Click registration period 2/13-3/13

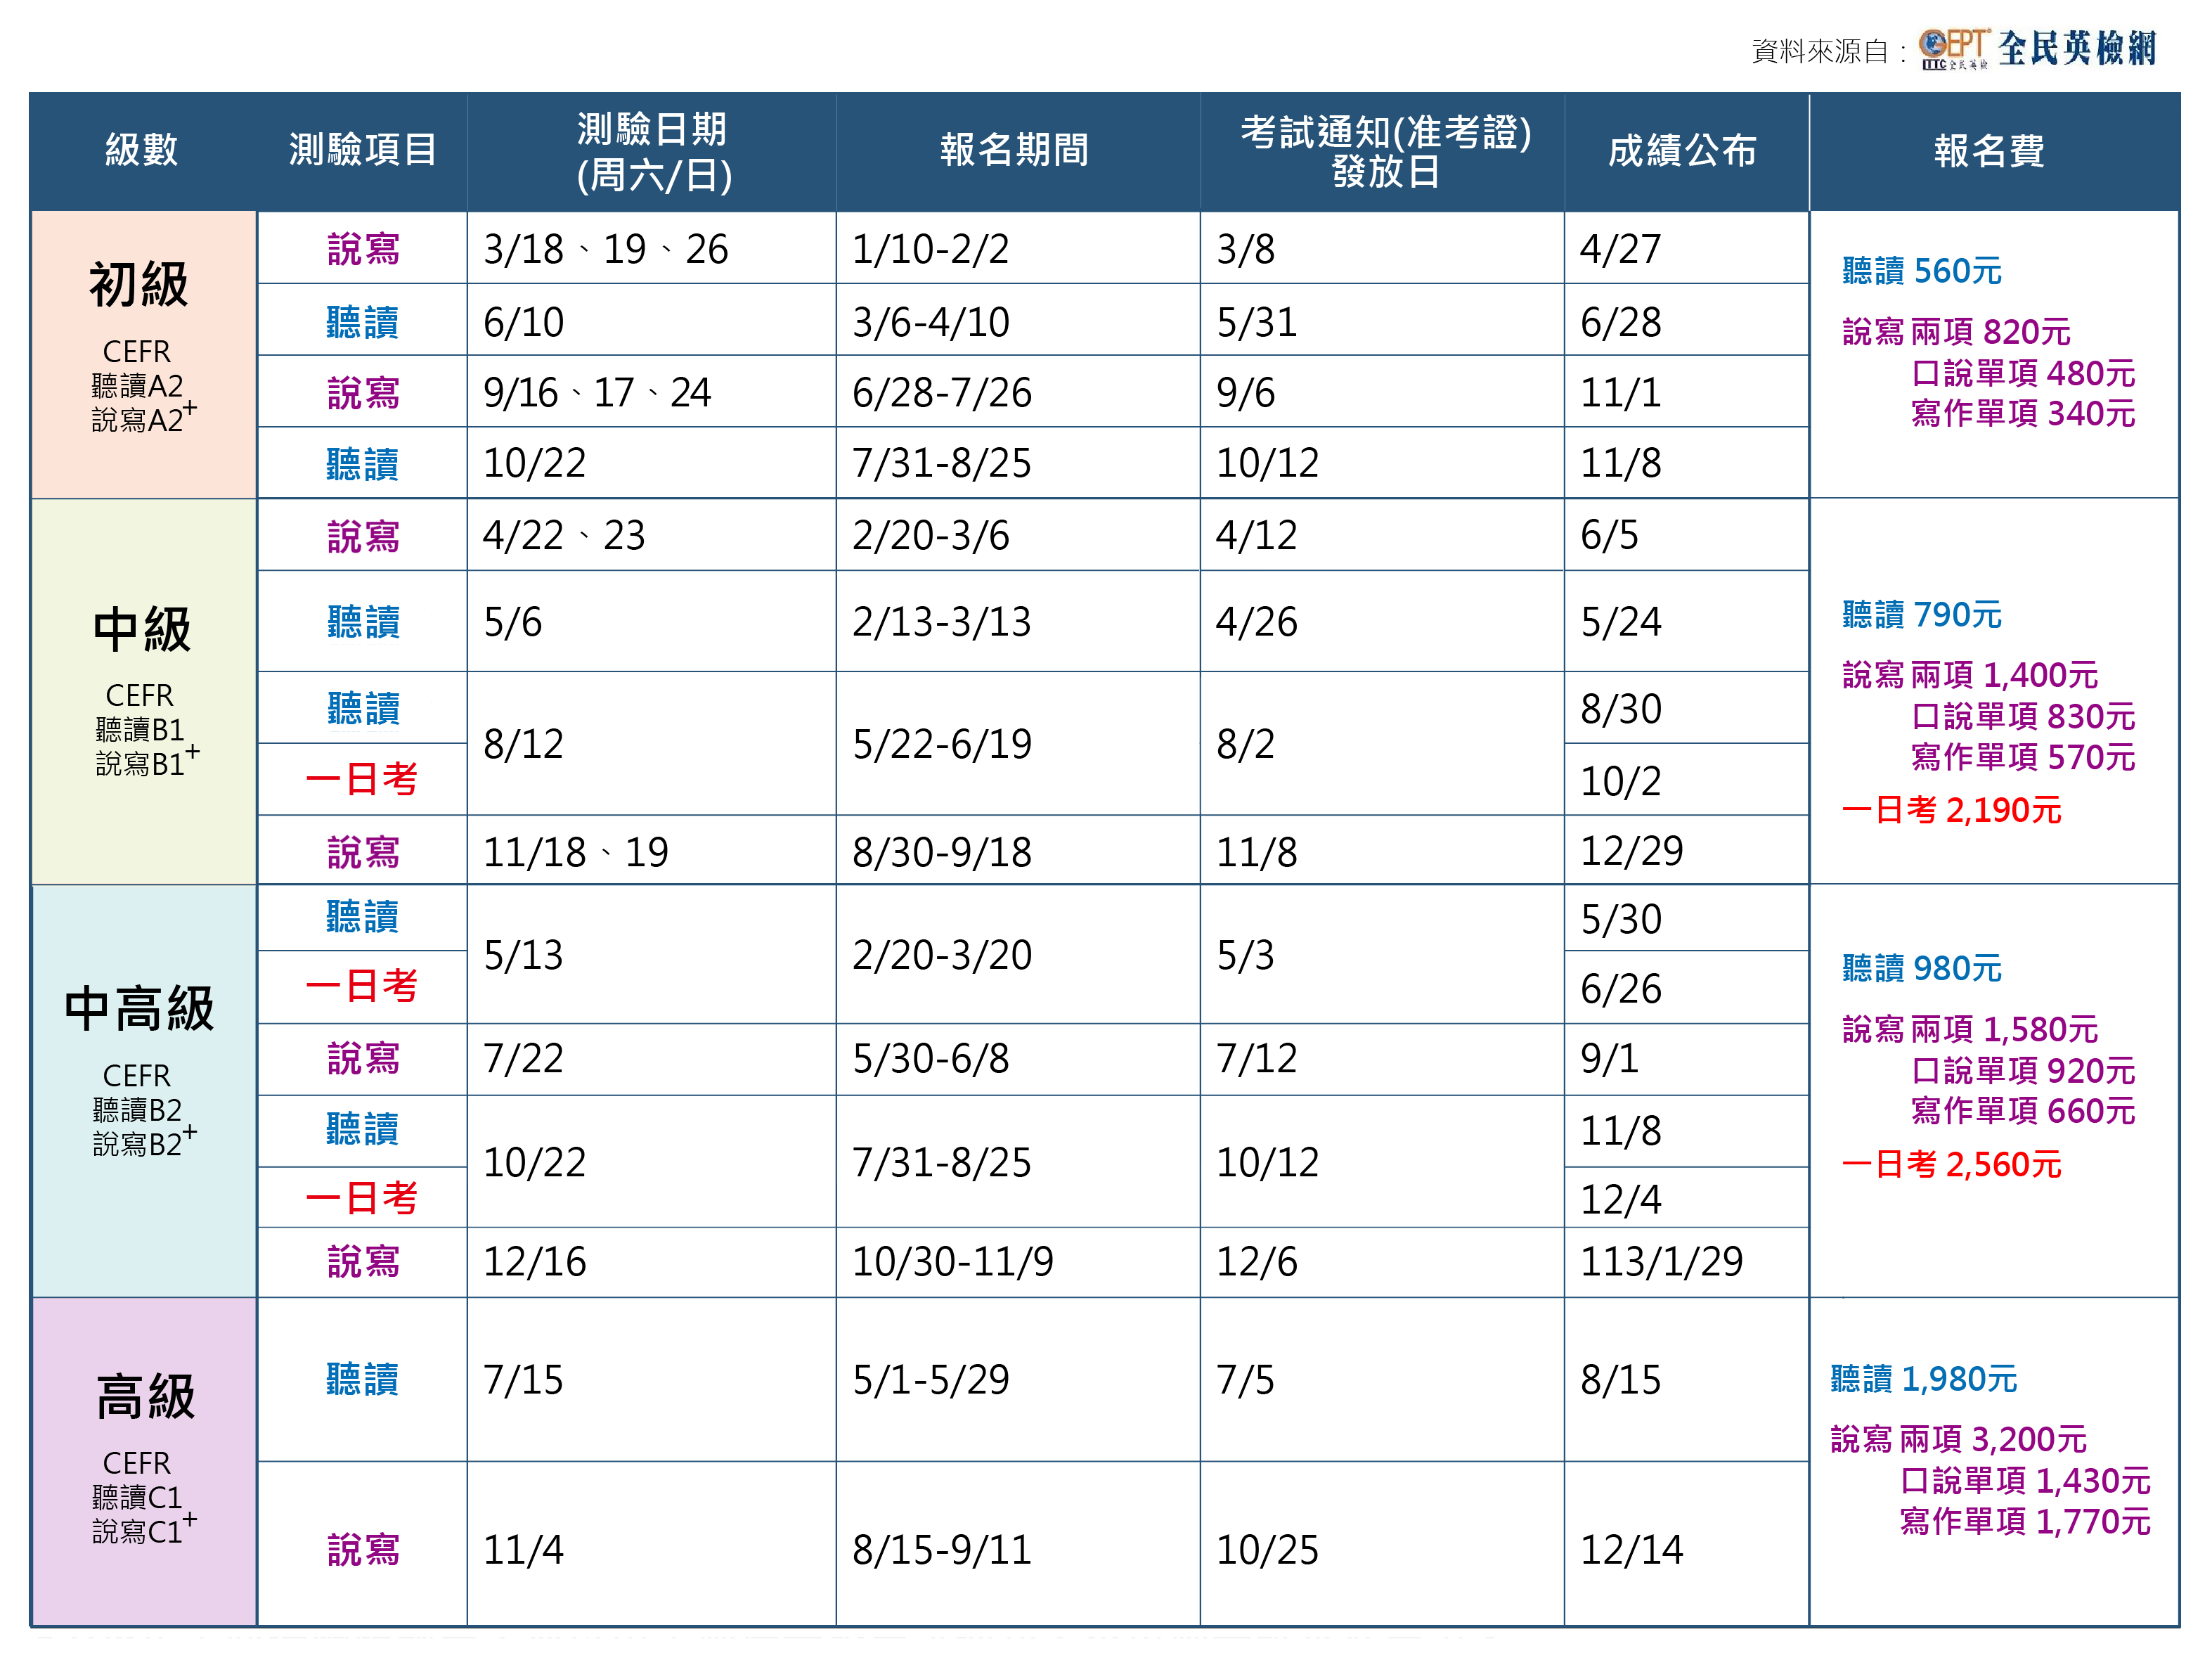tap(941, 622)
